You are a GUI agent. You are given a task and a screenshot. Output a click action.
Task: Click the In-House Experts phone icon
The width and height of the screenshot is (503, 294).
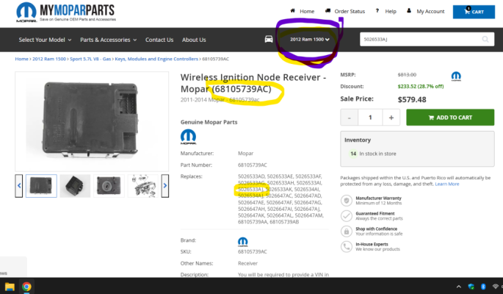(346, 246)
